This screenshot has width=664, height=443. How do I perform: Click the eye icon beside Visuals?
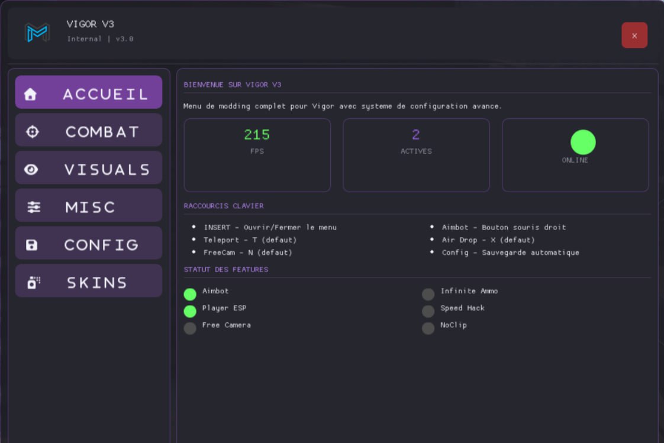click(31, 170)
